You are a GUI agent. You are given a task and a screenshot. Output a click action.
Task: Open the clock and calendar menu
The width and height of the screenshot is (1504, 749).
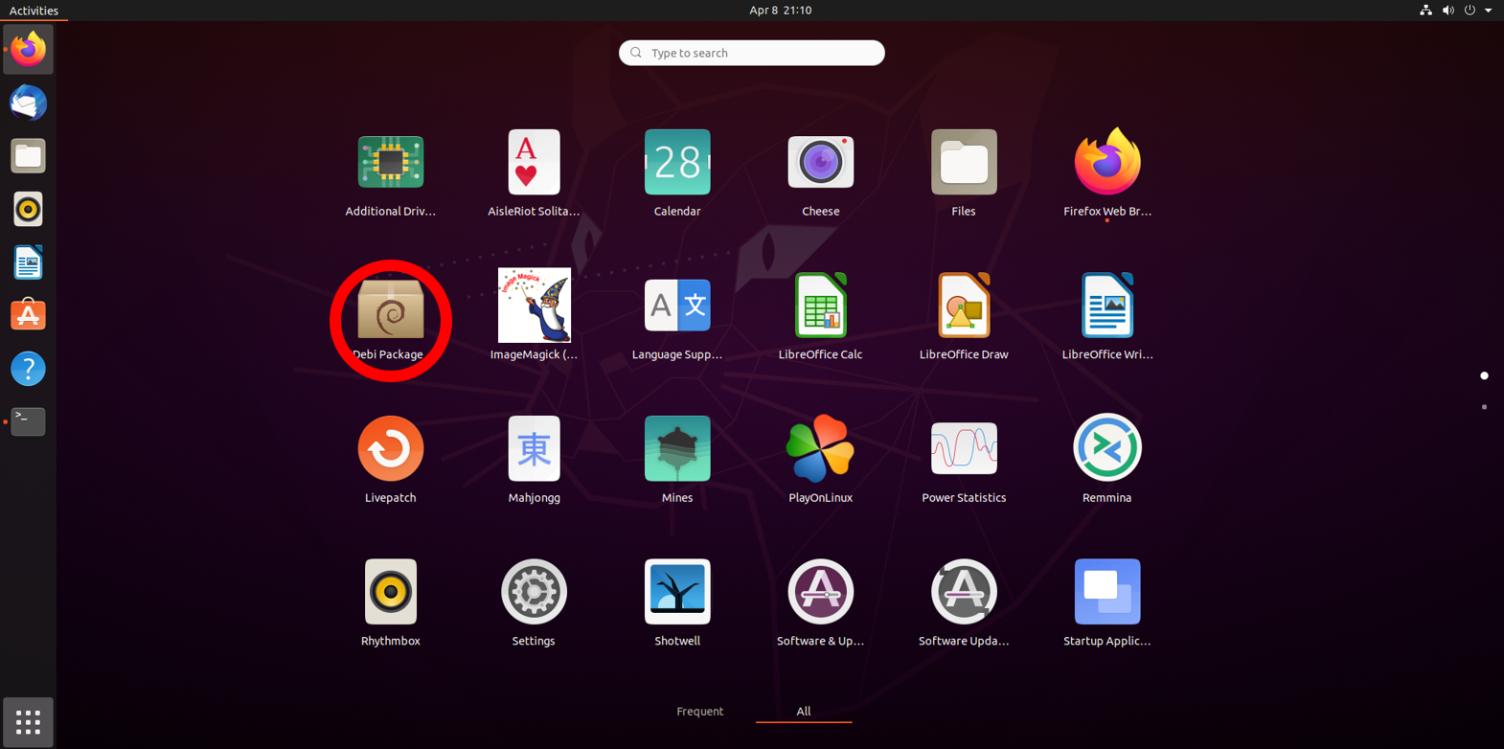tap(780, 11)
